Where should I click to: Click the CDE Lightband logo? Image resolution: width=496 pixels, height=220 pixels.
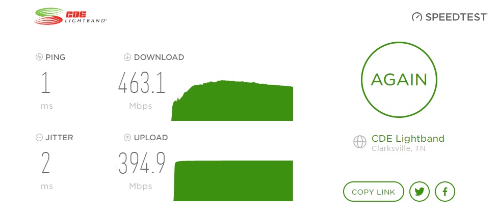[70, 16]
